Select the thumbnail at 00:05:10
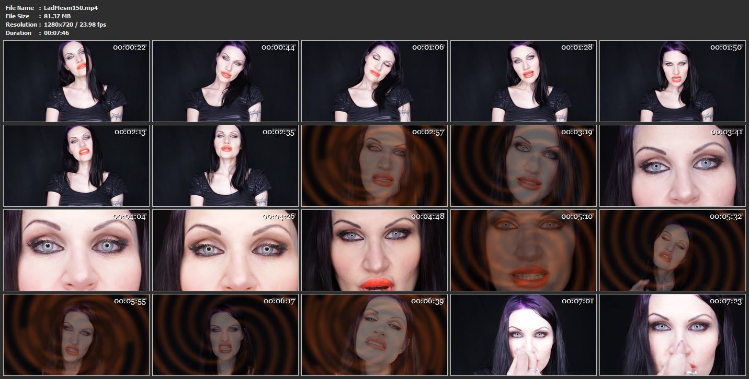This screenshot has height=379, width=749. tap(524, 250)
